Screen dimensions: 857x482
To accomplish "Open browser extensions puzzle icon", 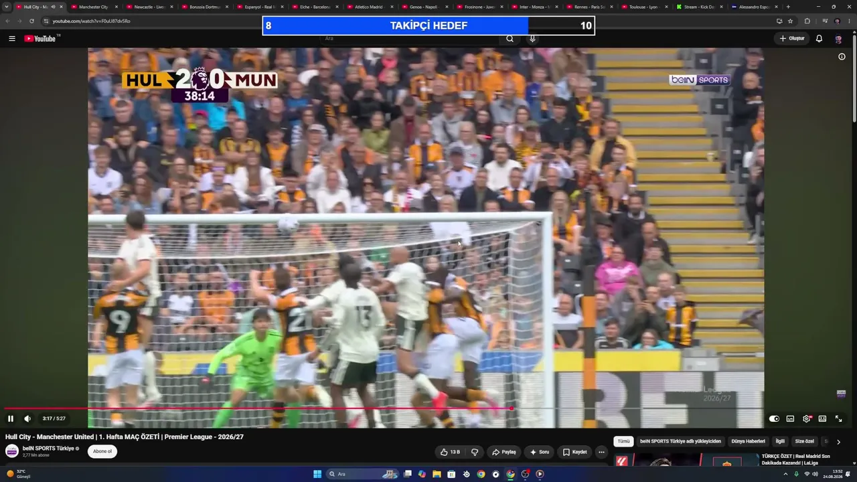I will (x=807, y=21).
